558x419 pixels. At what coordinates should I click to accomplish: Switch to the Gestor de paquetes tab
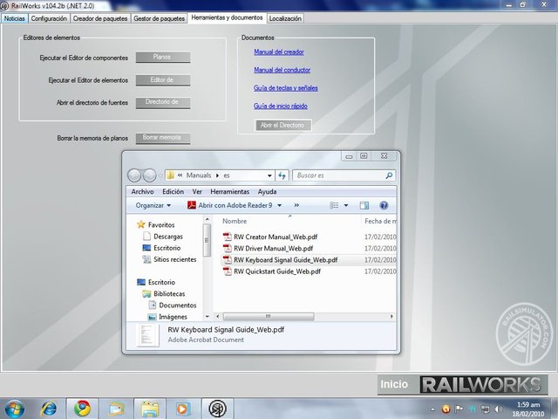[160, 17]
